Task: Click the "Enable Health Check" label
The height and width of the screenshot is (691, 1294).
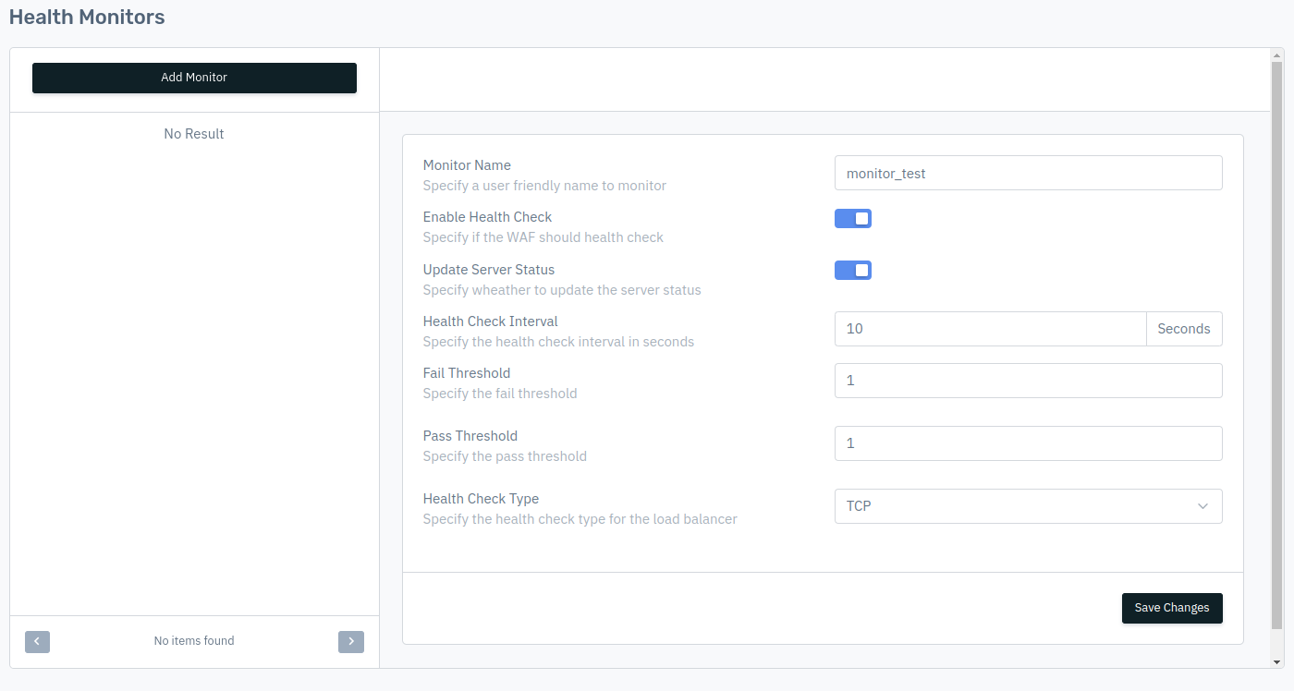Action: 487,217
